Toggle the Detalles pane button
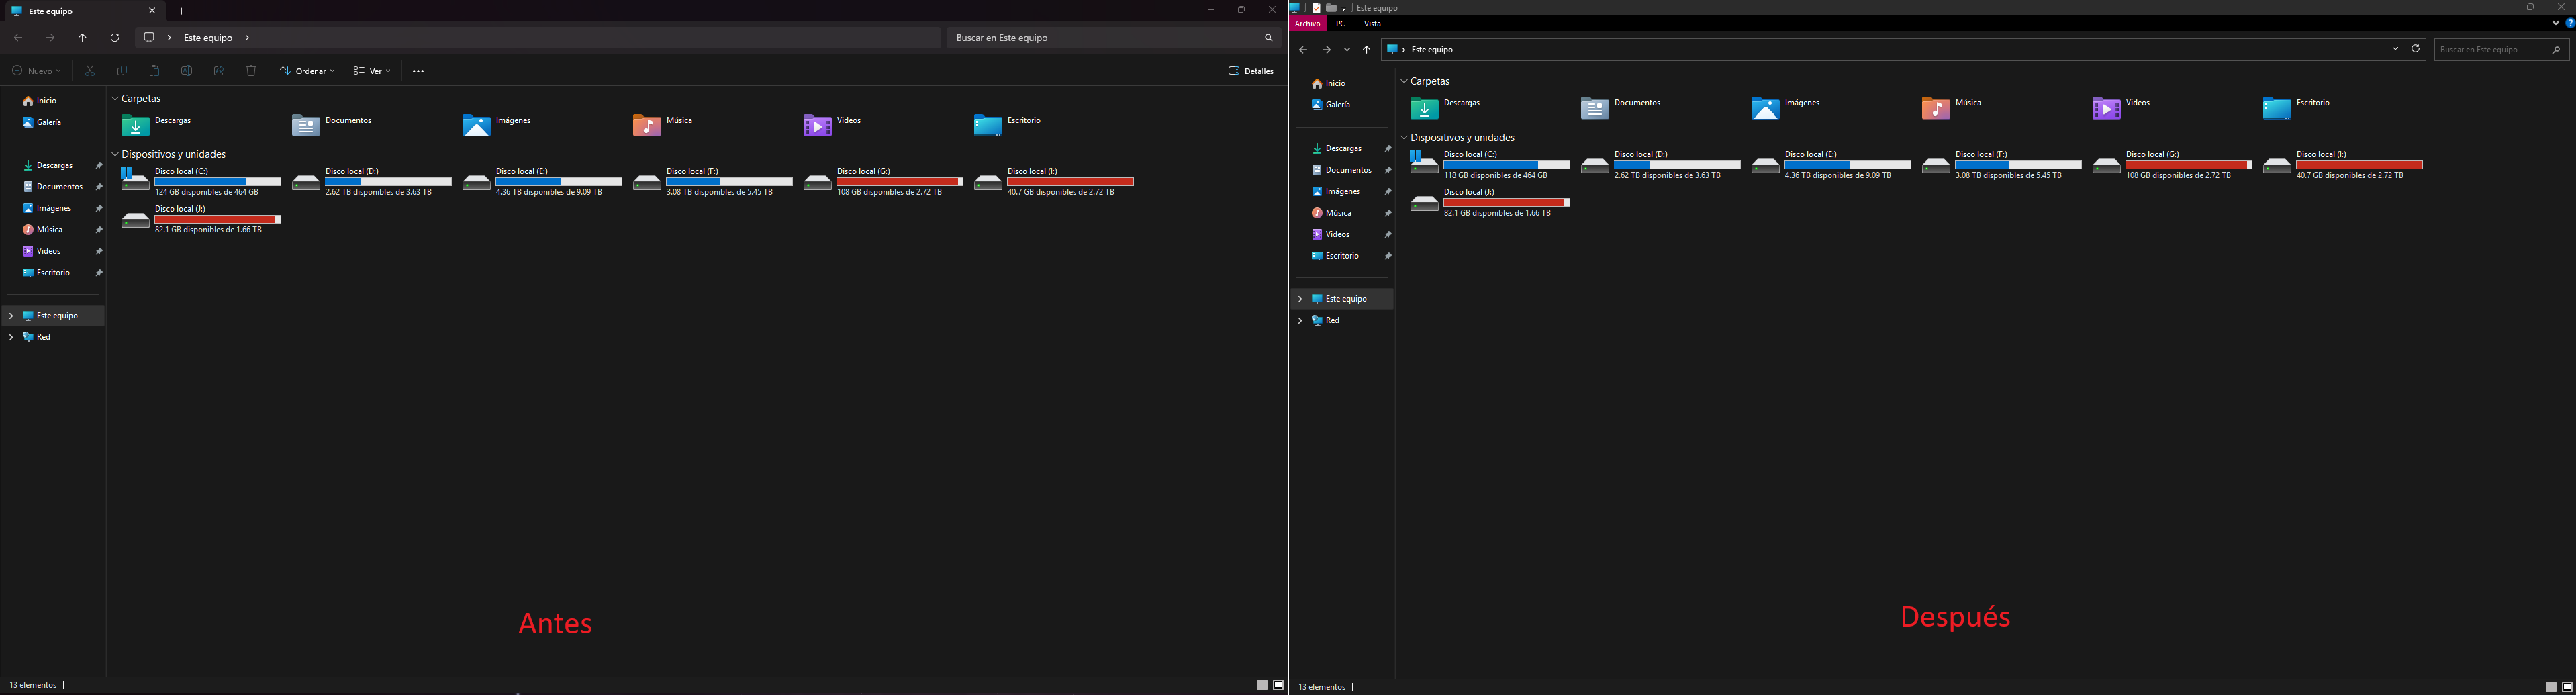 (1251, 71)
